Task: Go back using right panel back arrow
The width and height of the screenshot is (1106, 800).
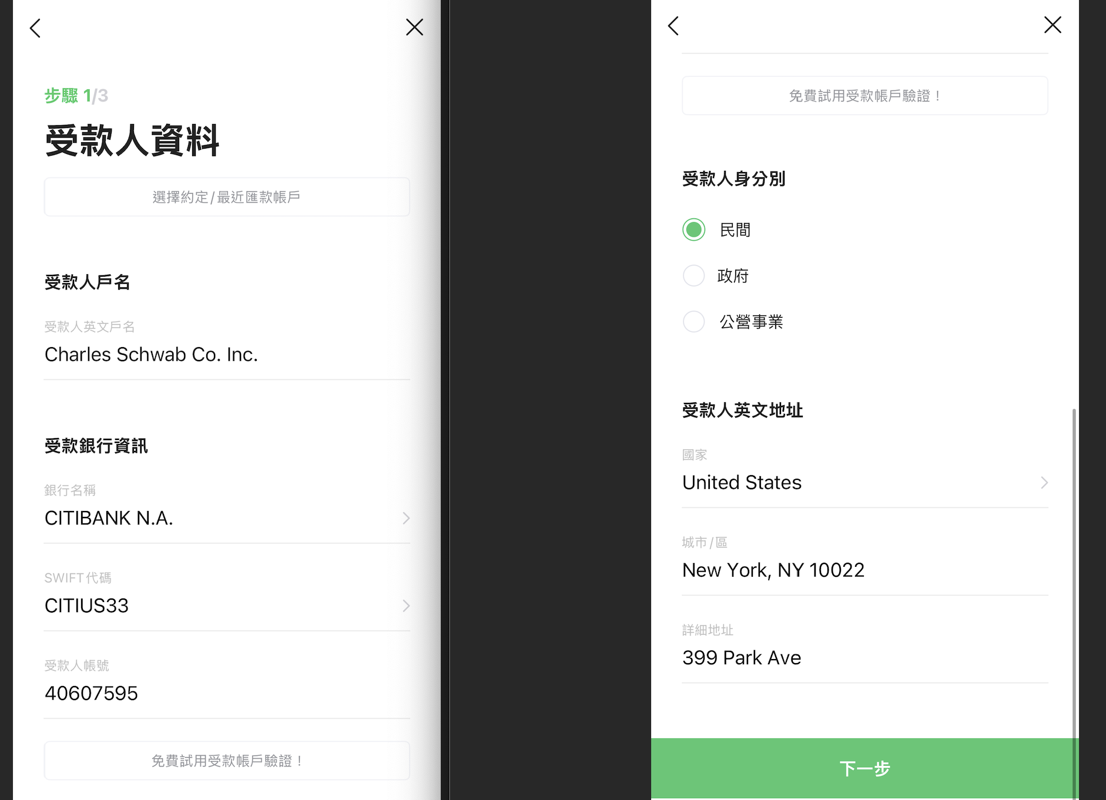Action: pyautogui.click(x=673, y=25)
